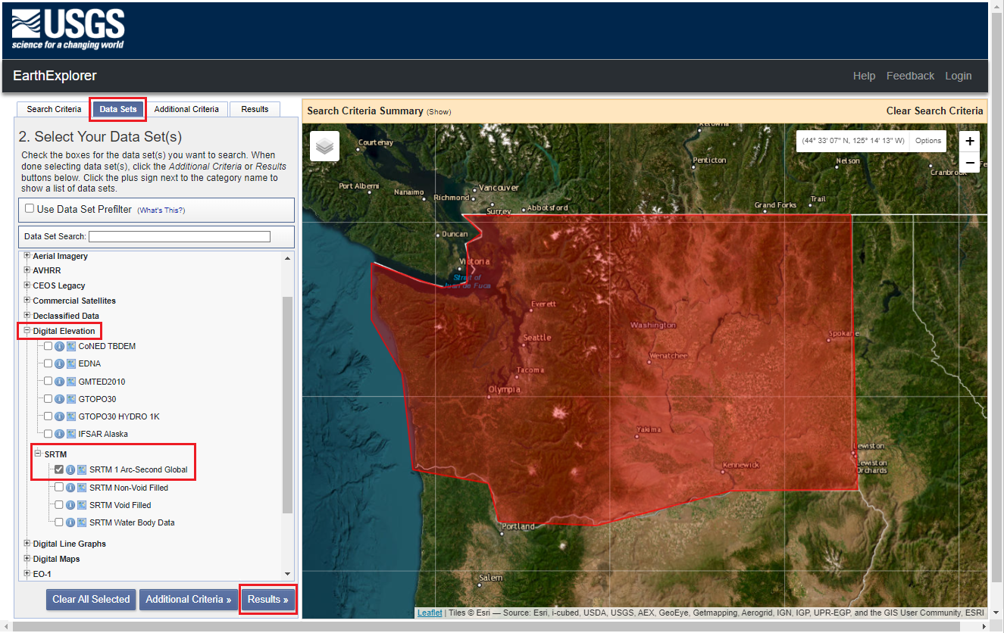The width and height of the screenshot is (1004, 633).
Task: Show coverage icon for SRTM Water Body Data
Action: (82, 522)
